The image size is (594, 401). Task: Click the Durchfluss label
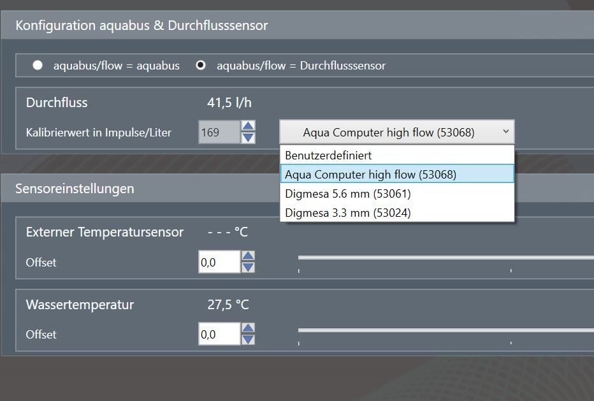57,103
